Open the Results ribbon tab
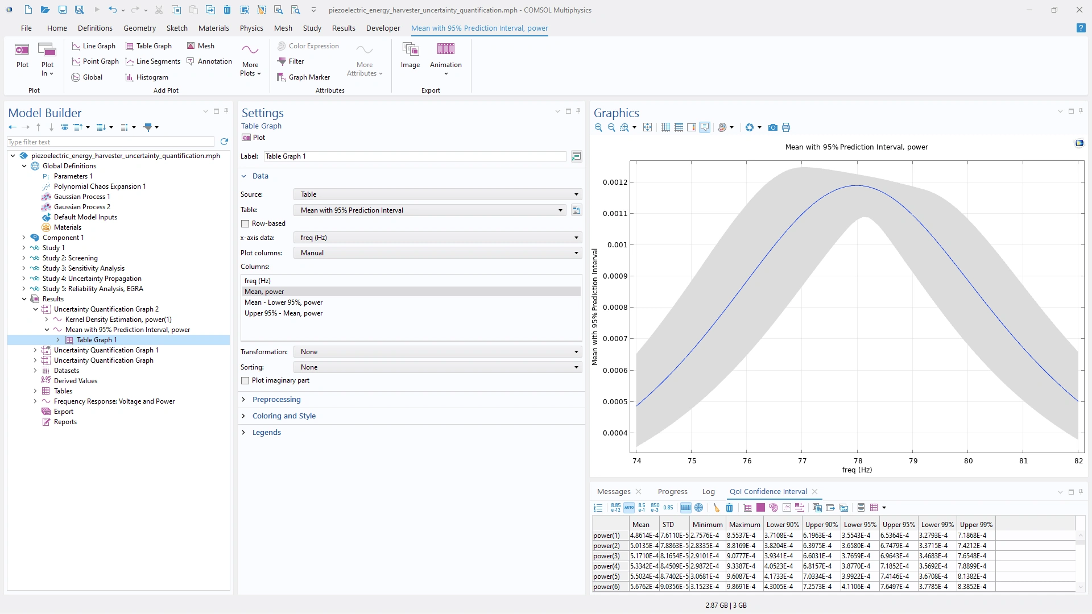This screenshot has height=614, width=1092. tap(344, 28)
